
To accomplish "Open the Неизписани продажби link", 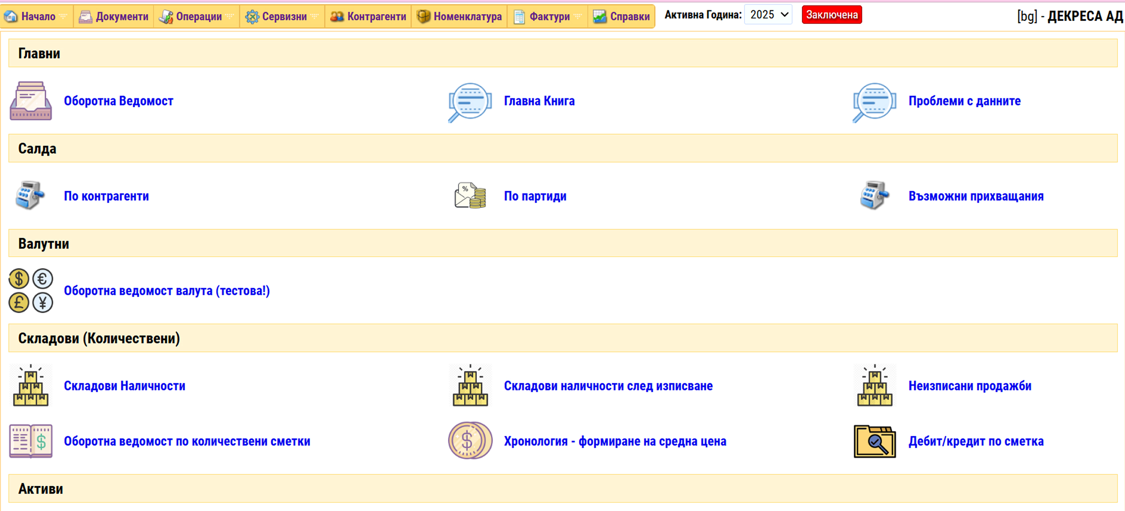I will point(970,386).
